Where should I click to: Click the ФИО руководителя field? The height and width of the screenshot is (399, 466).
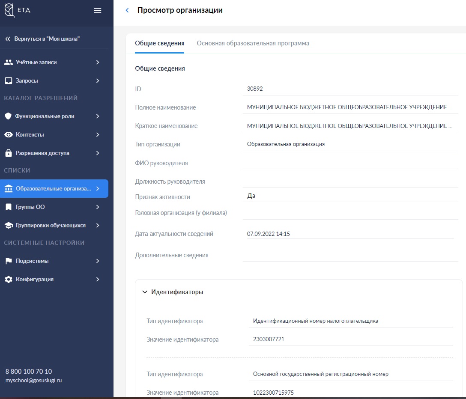[x=350, y=163]
